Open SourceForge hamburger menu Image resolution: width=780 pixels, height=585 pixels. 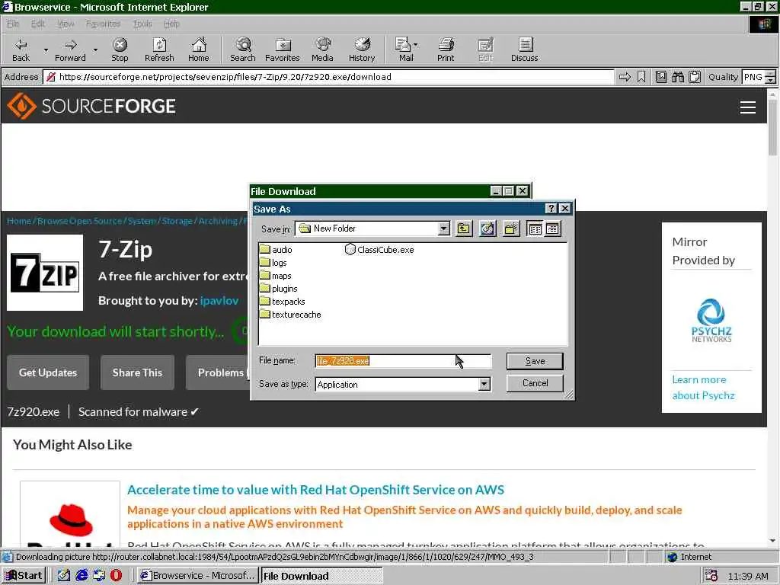tap(748, 107)
